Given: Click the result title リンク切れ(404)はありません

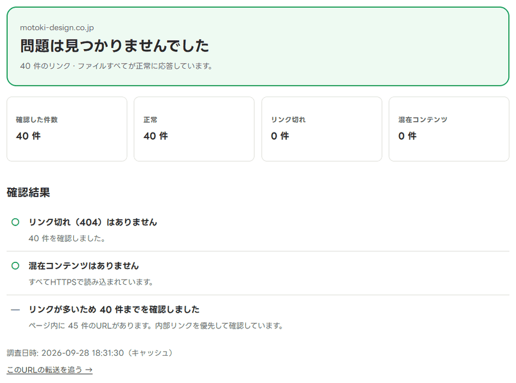Looking at the screenshot, I should pos(93,222).
